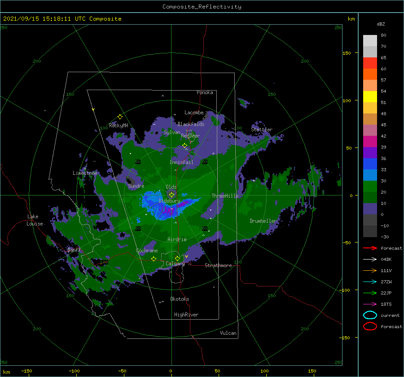Click the red forecast ellipse icon
The width and height of the screenshot is (404, 377).
[370, 326]
